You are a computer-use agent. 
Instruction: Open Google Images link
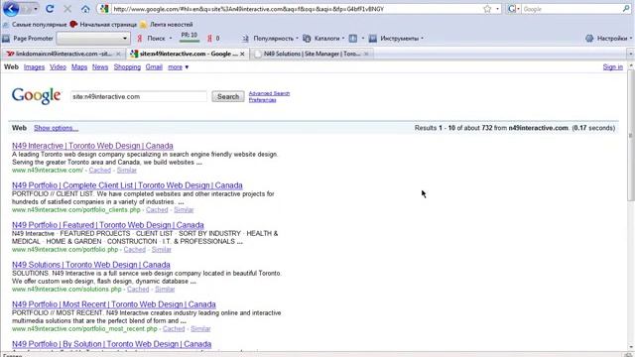pos(34,67)
